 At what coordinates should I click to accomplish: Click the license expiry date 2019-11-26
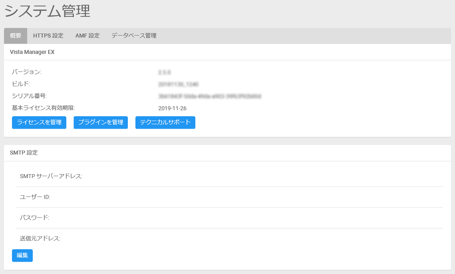(x=172, y=108)
